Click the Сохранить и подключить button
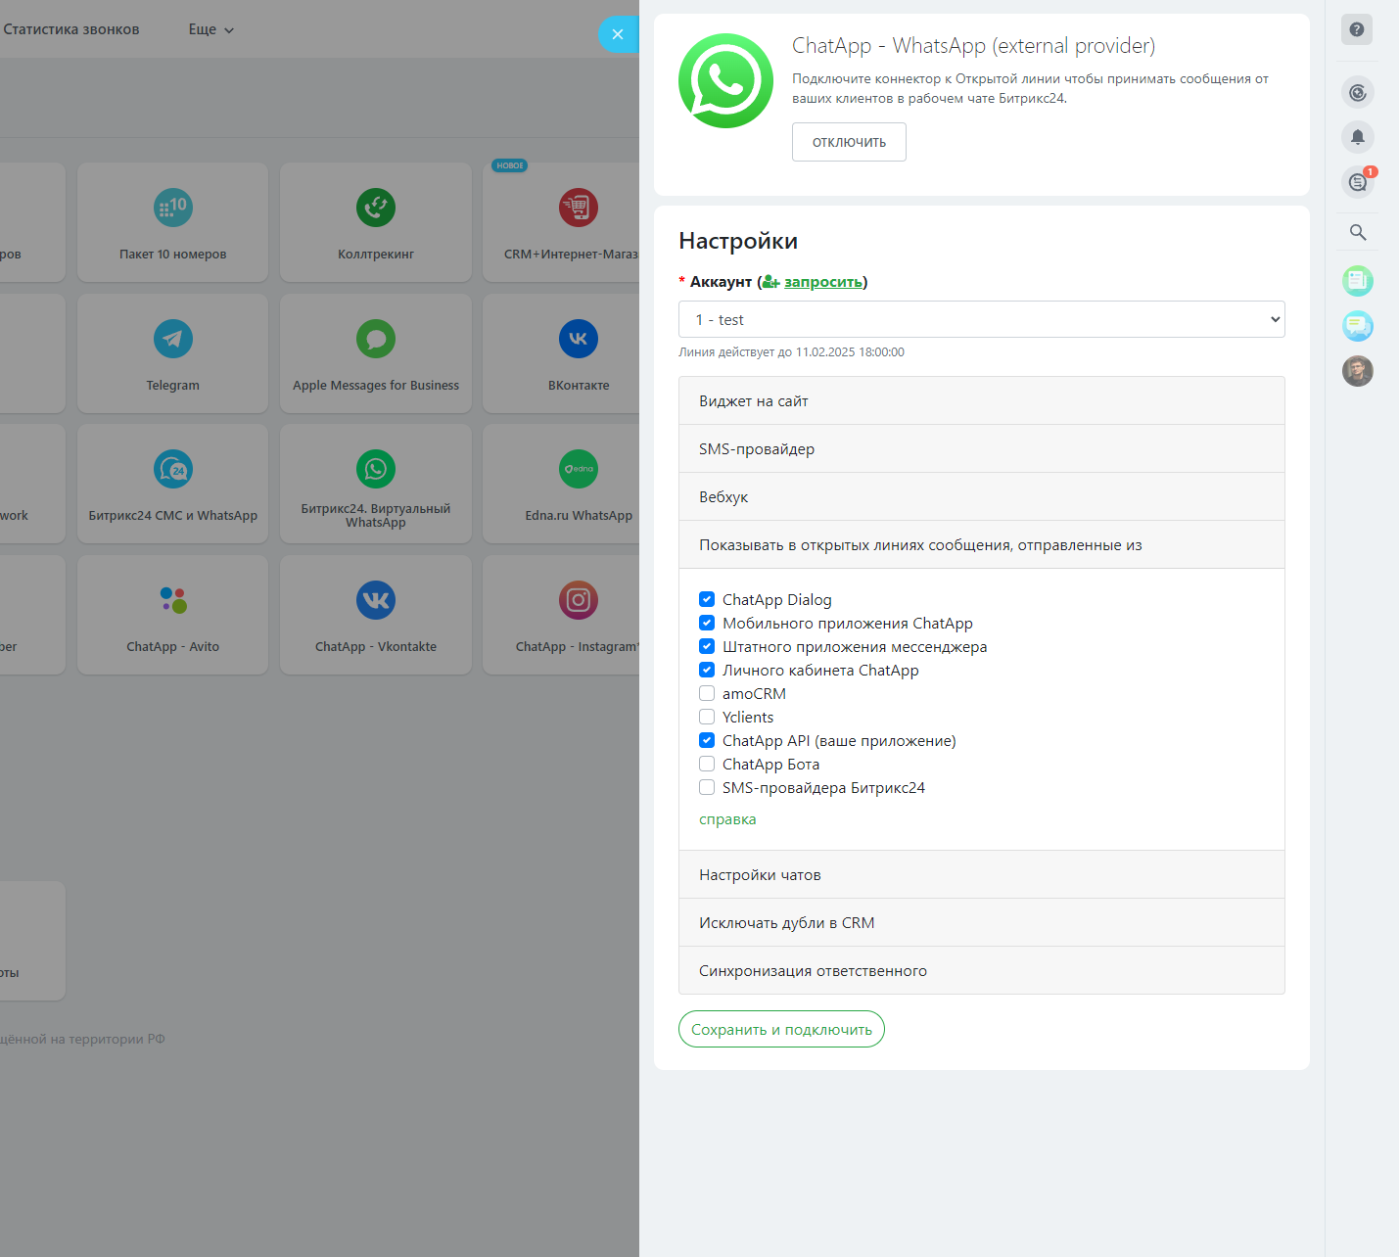 pyautogui.click(x=781, y=1029)
